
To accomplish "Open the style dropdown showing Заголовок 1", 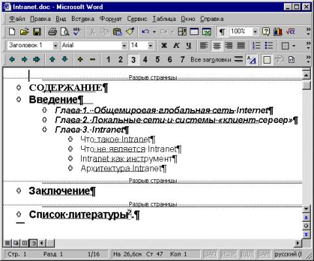I will click(55, 45).
